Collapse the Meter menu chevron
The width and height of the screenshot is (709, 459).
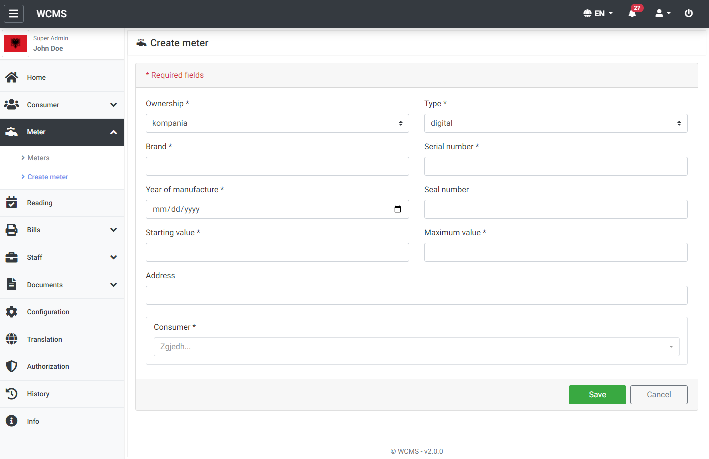(114, 132)
